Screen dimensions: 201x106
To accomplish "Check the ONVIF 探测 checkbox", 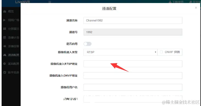I will [x=161, y=52].
